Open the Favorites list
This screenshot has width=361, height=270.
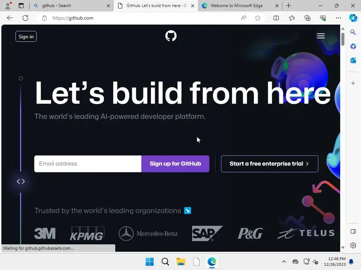pos(292,18)
